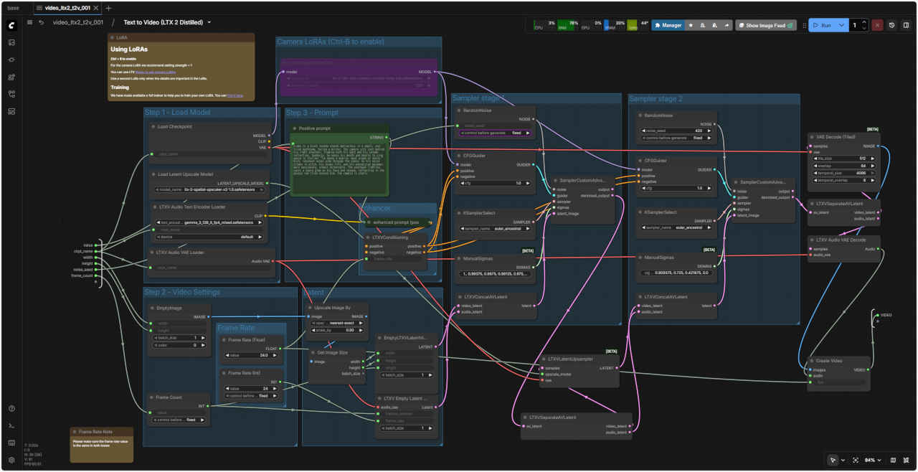Open queue history icon in top bar
Viewport: 918px width, 472px height.
tap(891, 25)
